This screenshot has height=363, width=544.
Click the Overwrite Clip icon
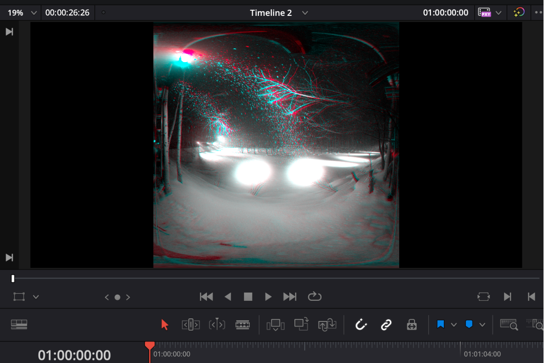(x=301, y=324)
